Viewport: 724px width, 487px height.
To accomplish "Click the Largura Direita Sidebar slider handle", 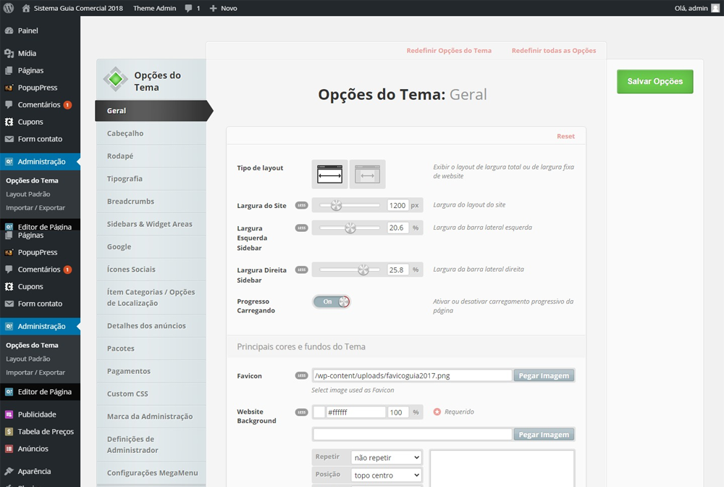I will (363, 270).
